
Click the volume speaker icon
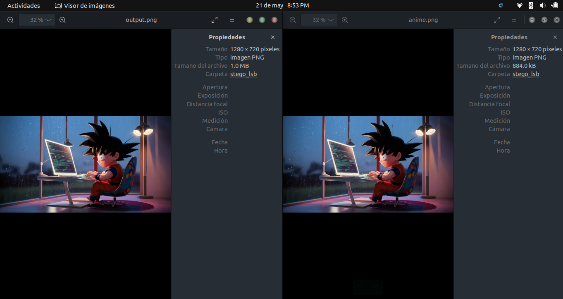(542, 5)
